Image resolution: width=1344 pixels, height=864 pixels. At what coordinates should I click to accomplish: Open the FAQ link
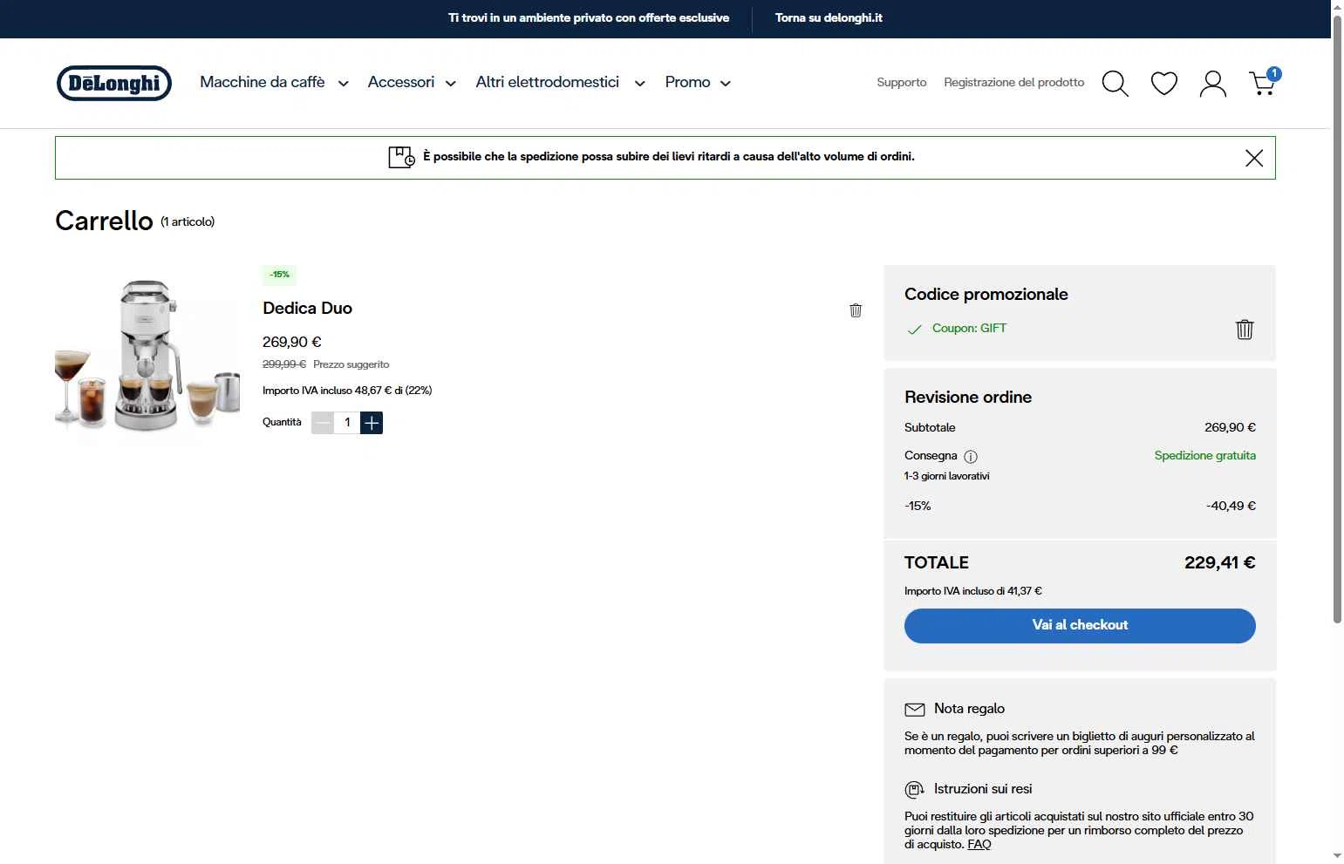click(x=979, y=844)
